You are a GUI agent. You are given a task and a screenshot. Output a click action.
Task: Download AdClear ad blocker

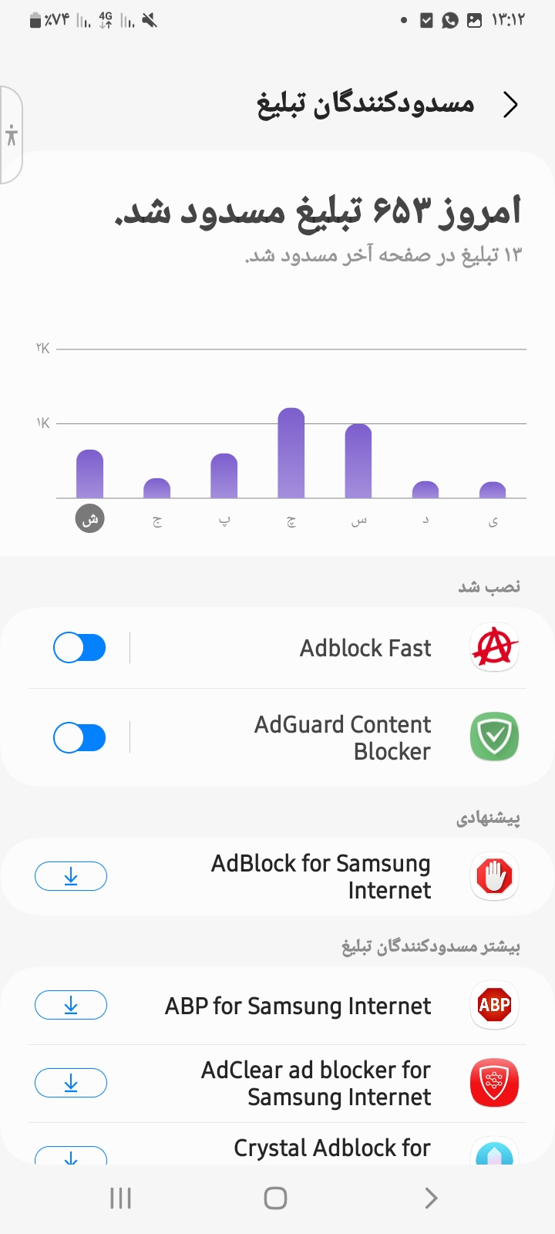[71, 1083]
